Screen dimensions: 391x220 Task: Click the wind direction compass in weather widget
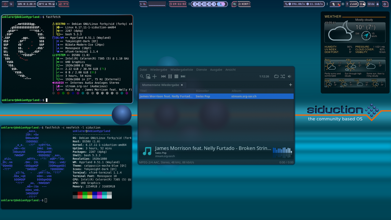click(x=366, y=35)
